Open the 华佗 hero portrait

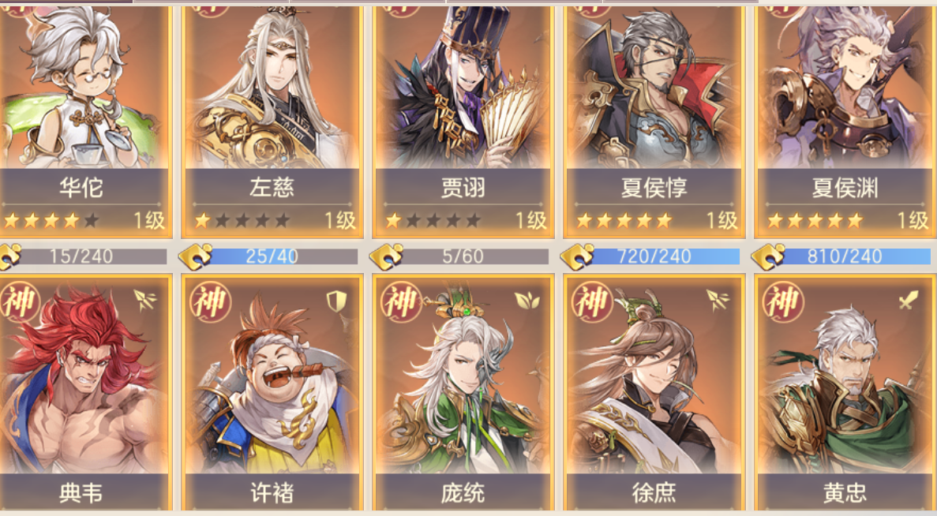pyautogui.click(x=83, y=88)
